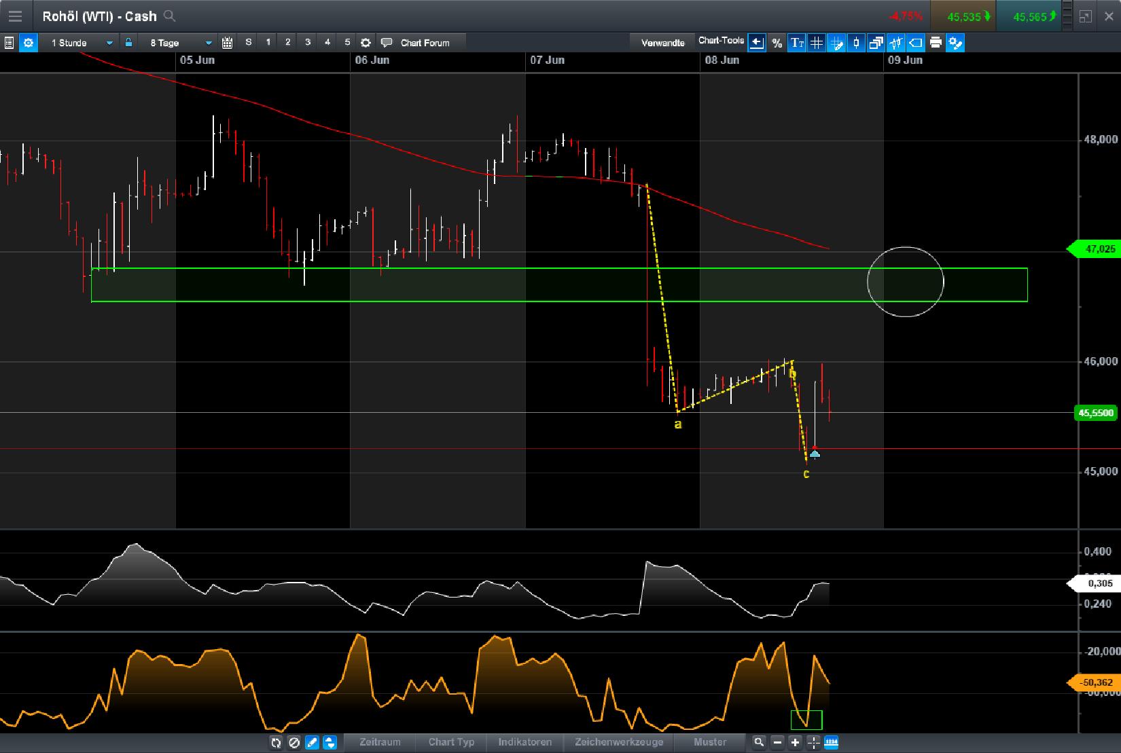Open the Indikatoren menu
The height and width of the screenshot is (753, 1121).
coord(524,742)
